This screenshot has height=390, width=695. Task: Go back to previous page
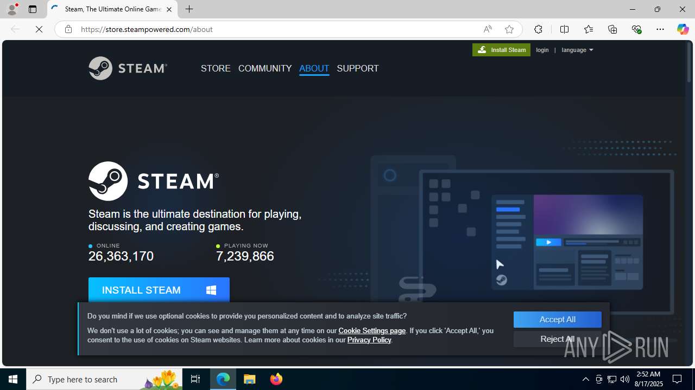point(15,29)
